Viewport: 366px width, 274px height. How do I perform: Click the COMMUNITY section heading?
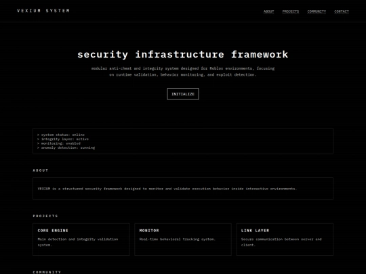point(47,272)
